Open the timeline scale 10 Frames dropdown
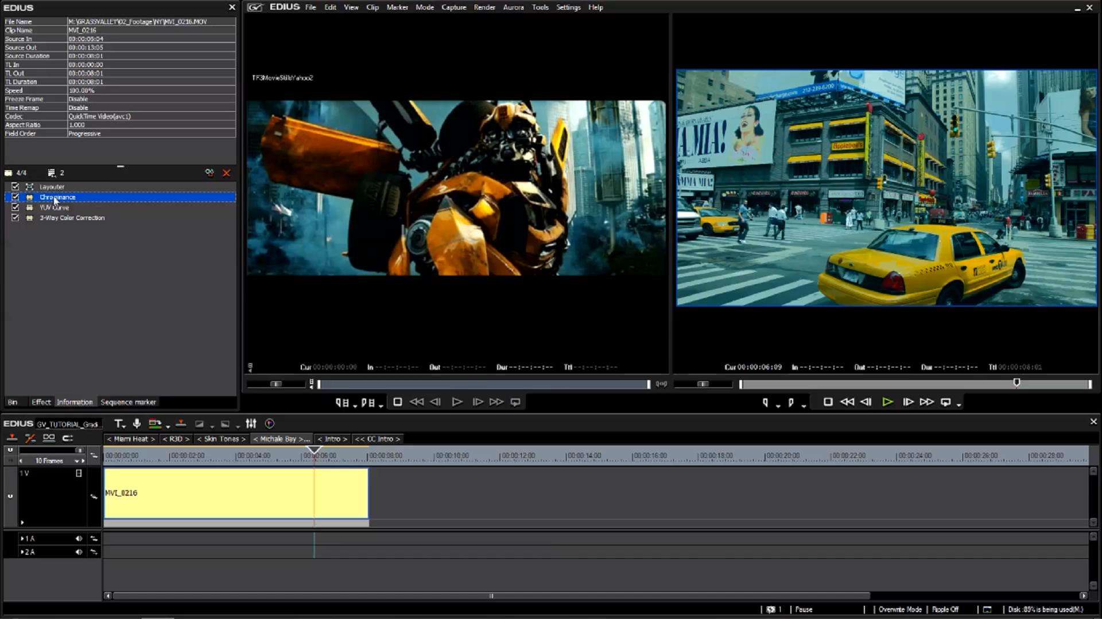1102x619 pixels. [76, 461]
